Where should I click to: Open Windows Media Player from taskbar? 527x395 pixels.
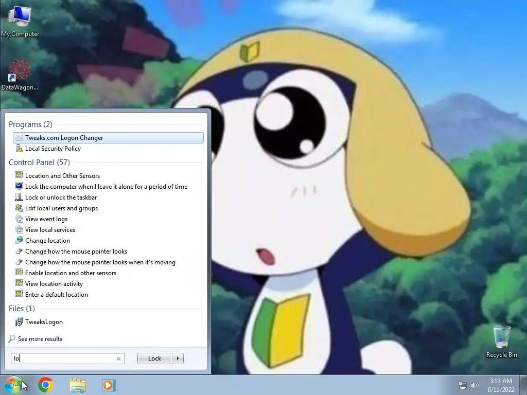[x=109, y=385]
